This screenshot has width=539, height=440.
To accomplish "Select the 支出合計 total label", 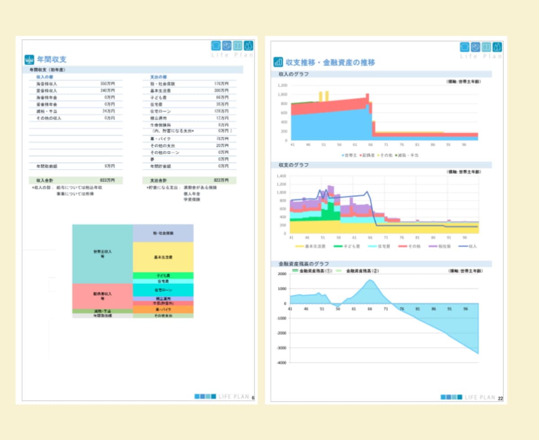I will point(159,180).
